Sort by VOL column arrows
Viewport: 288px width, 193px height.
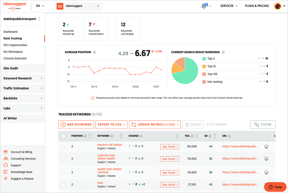[197, 136]
